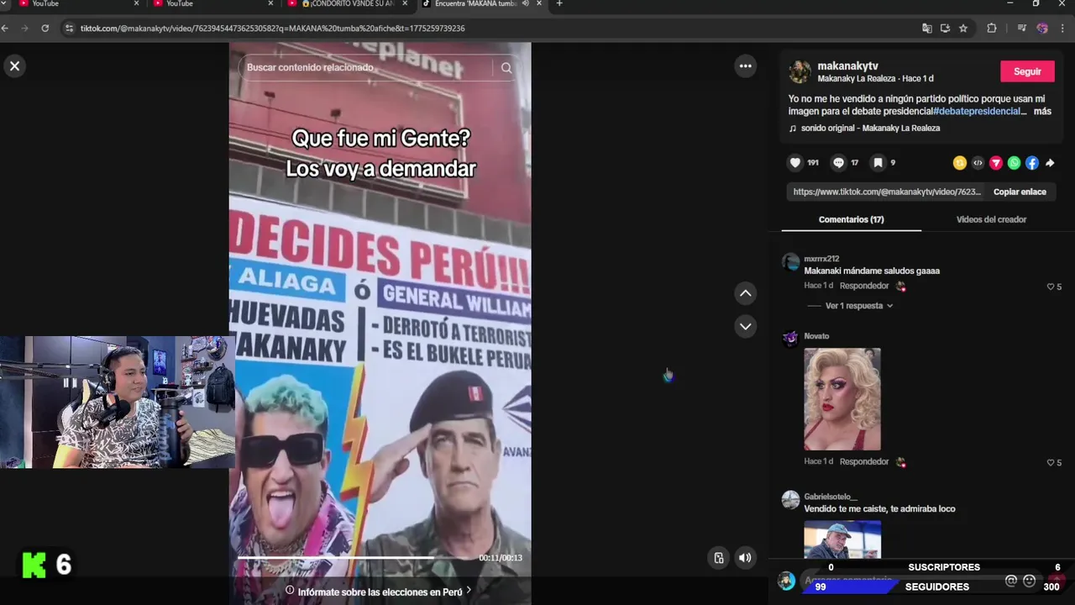Go to previous video with up arrow
Viewport: 1075px width, 605px height.
745,293
